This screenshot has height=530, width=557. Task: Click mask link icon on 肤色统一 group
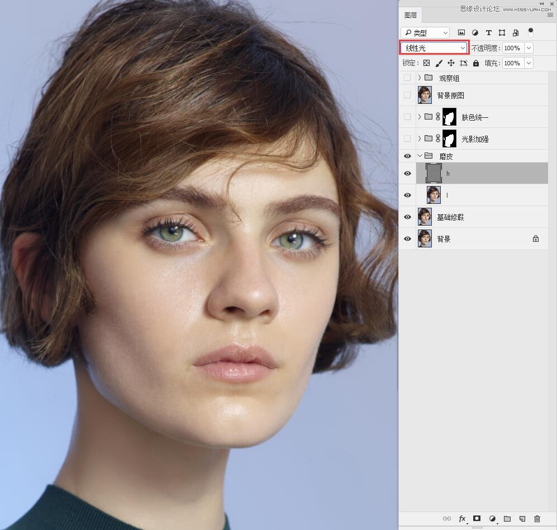pos(438,116)
